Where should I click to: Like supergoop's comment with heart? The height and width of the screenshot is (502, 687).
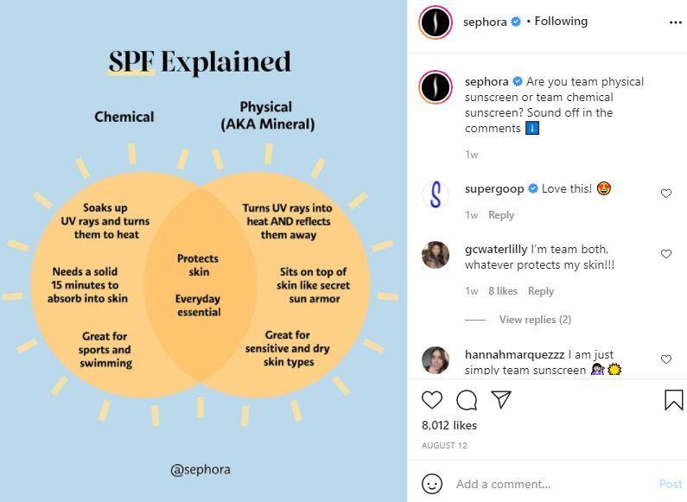(x=666, y=194)
